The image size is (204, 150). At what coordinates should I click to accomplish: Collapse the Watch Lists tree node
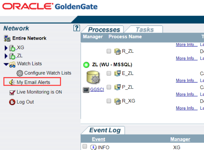click(6, 64)
